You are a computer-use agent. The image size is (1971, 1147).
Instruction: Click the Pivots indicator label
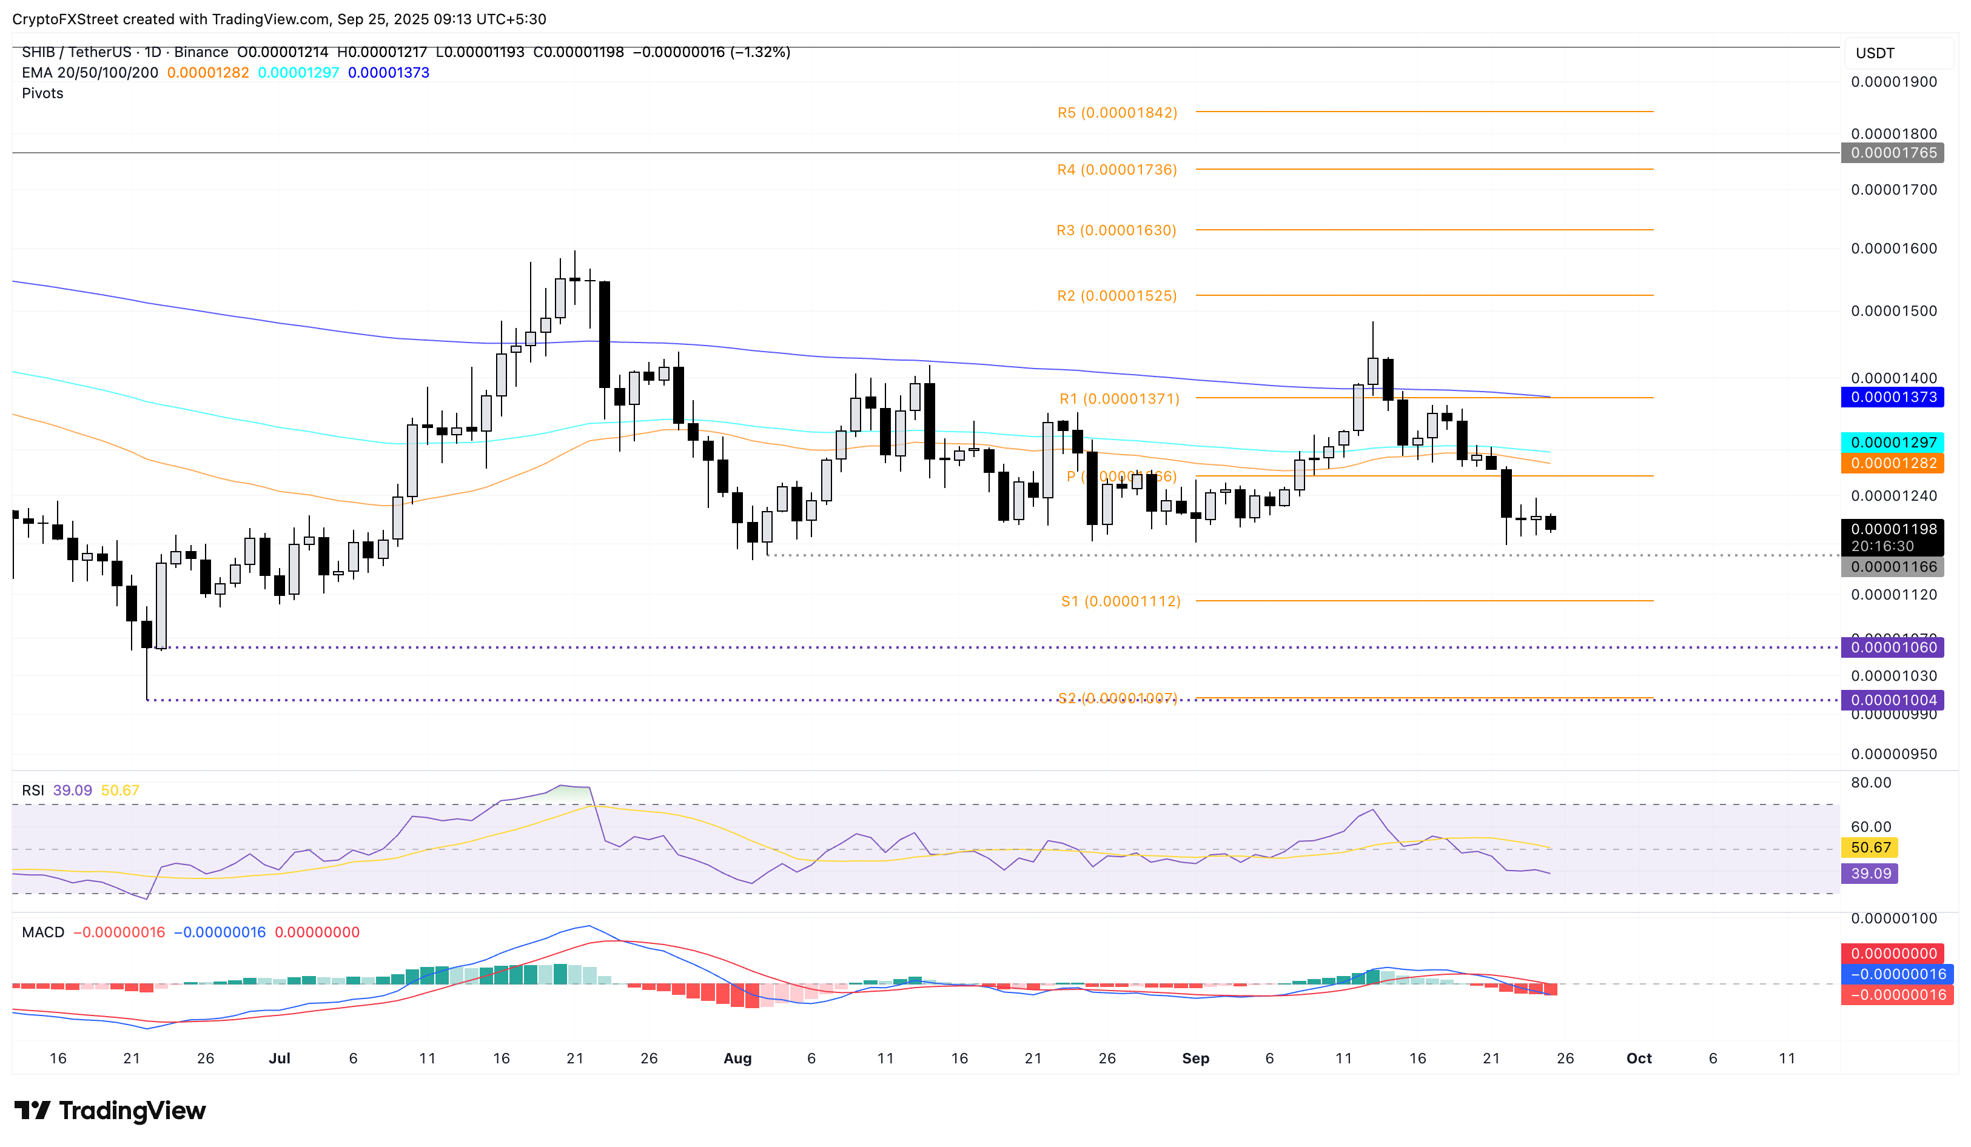point(42,93)
